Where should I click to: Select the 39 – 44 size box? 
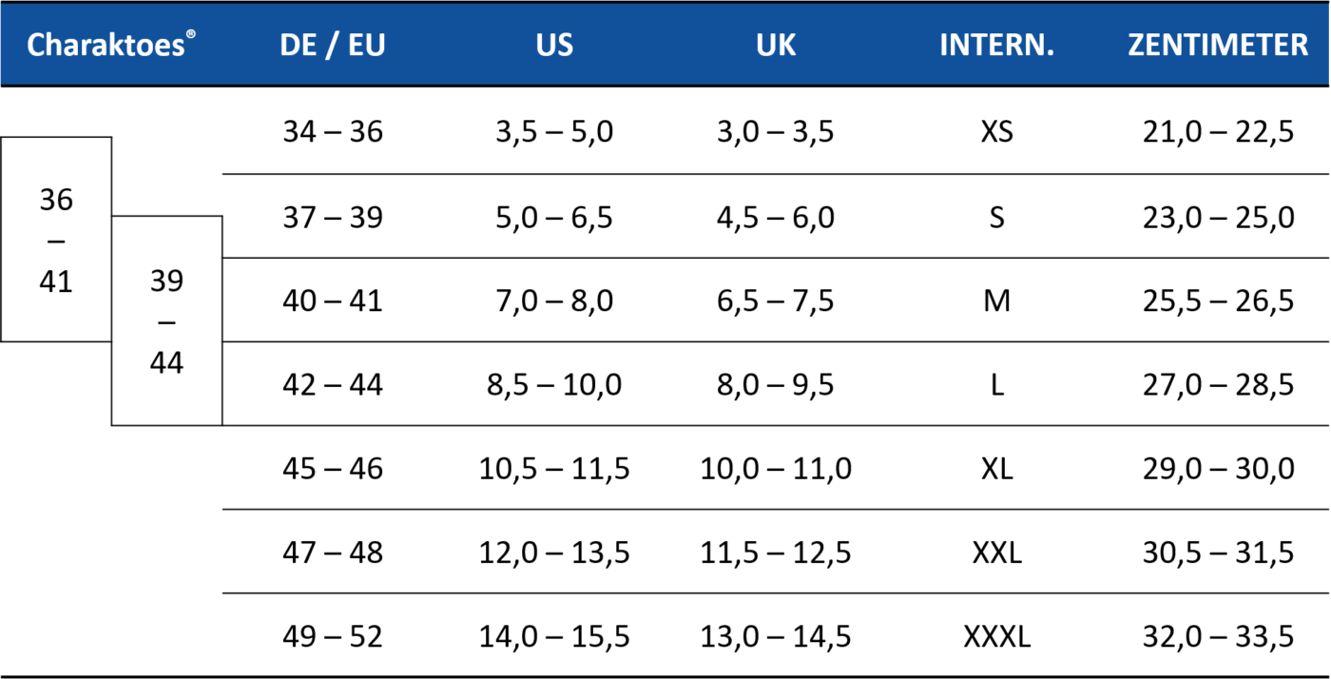(167, 321)
